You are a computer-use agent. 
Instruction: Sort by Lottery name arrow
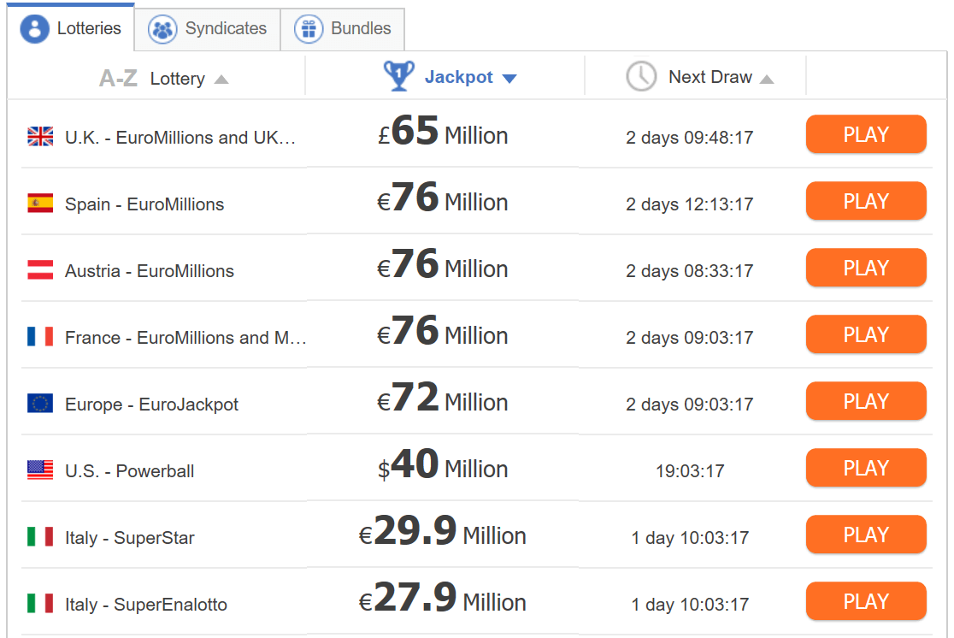[x=221, y=80]
